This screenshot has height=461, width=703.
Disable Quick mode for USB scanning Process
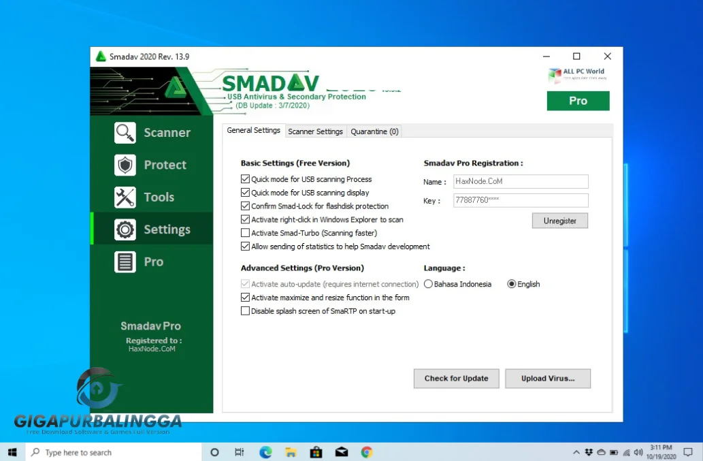[x=246, y=179]
